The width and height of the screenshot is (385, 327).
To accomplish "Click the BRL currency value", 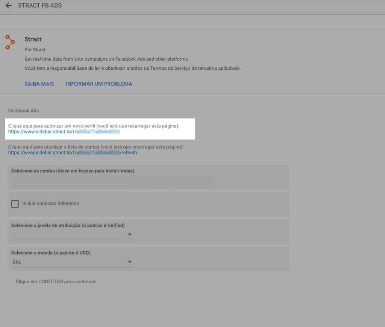I will (17, 262).
